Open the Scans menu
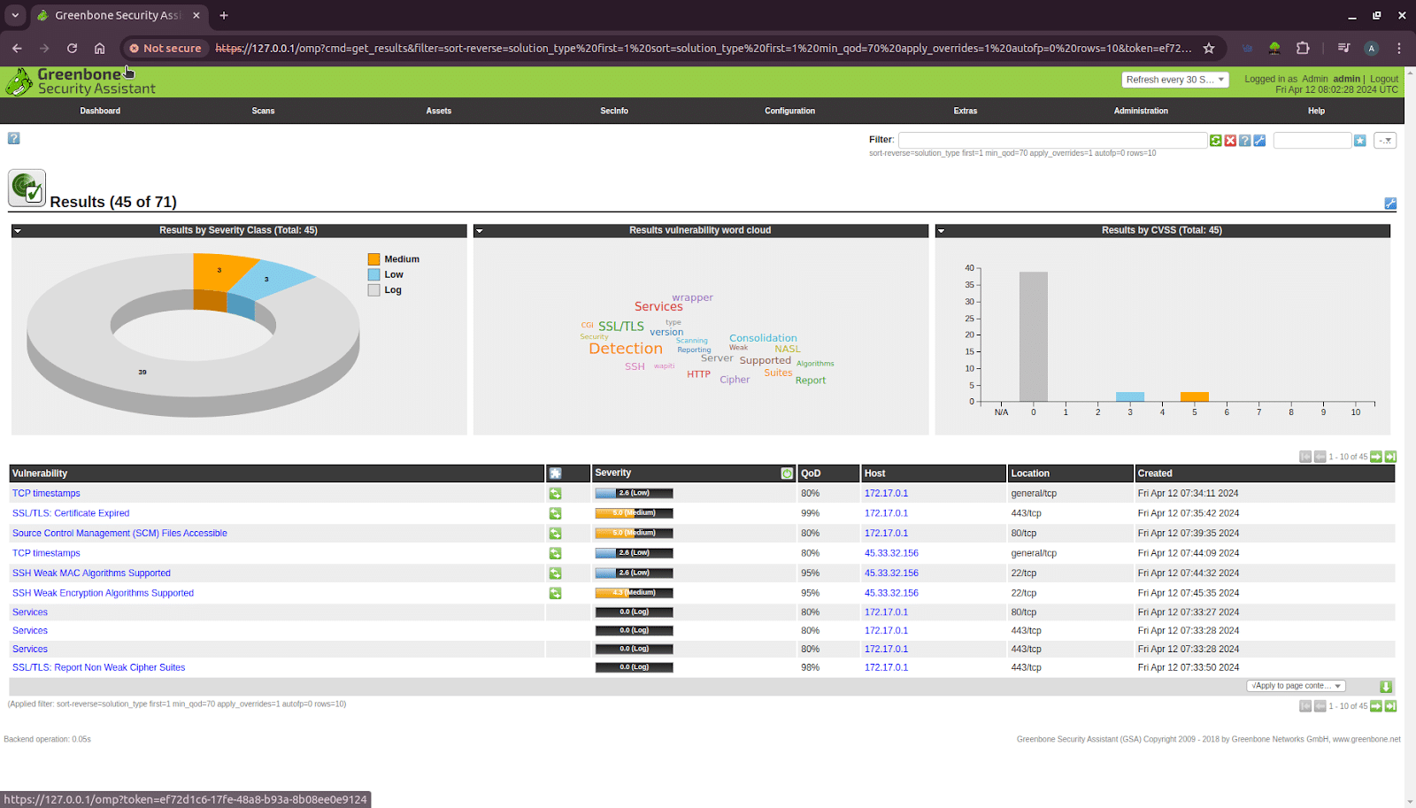The width and height of the screenshot is (1416, 808). click(263, 111)
